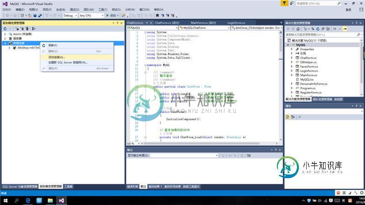365x205 pixels.
Task: Expand the Azure node in Server Explorer
Action: point(5,34)
